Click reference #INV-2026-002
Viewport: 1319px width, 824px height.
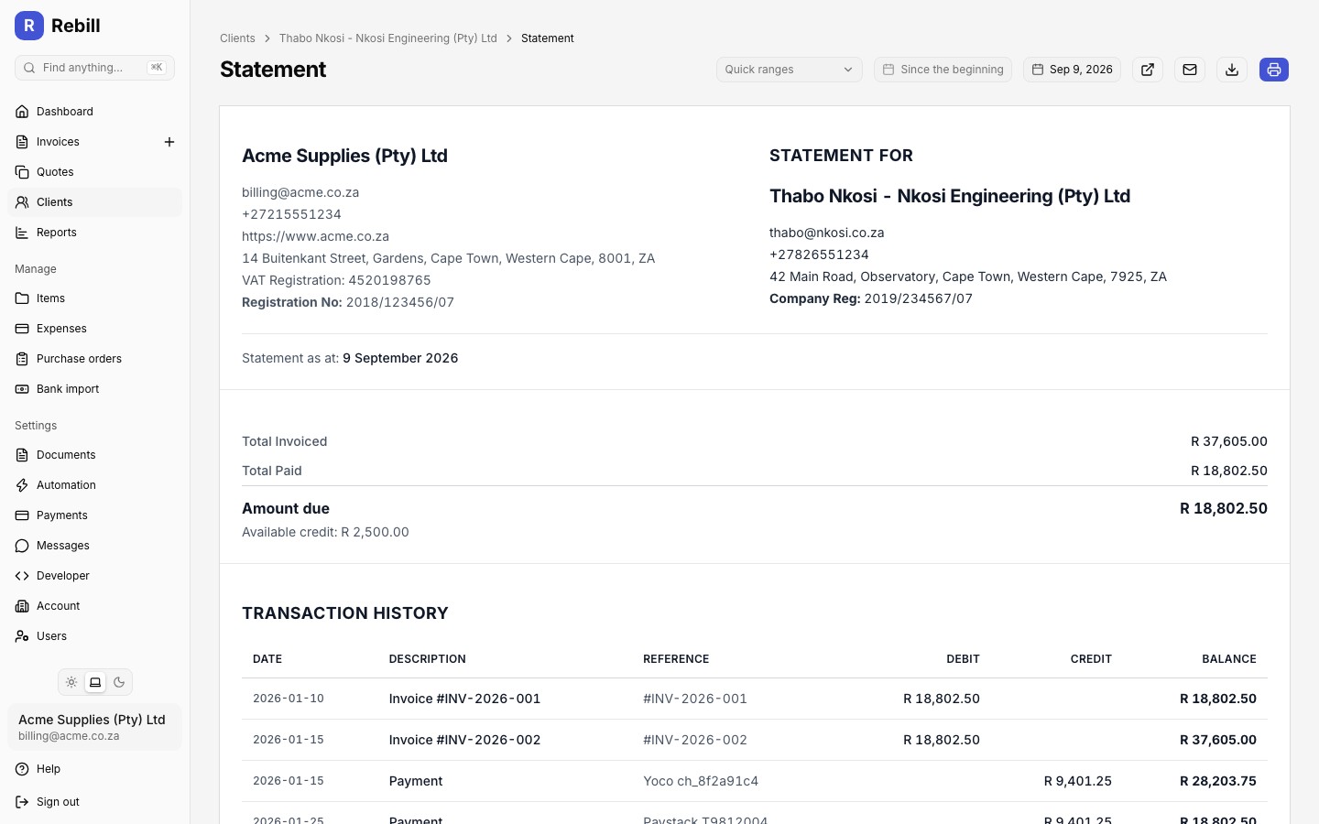point(695,740)
